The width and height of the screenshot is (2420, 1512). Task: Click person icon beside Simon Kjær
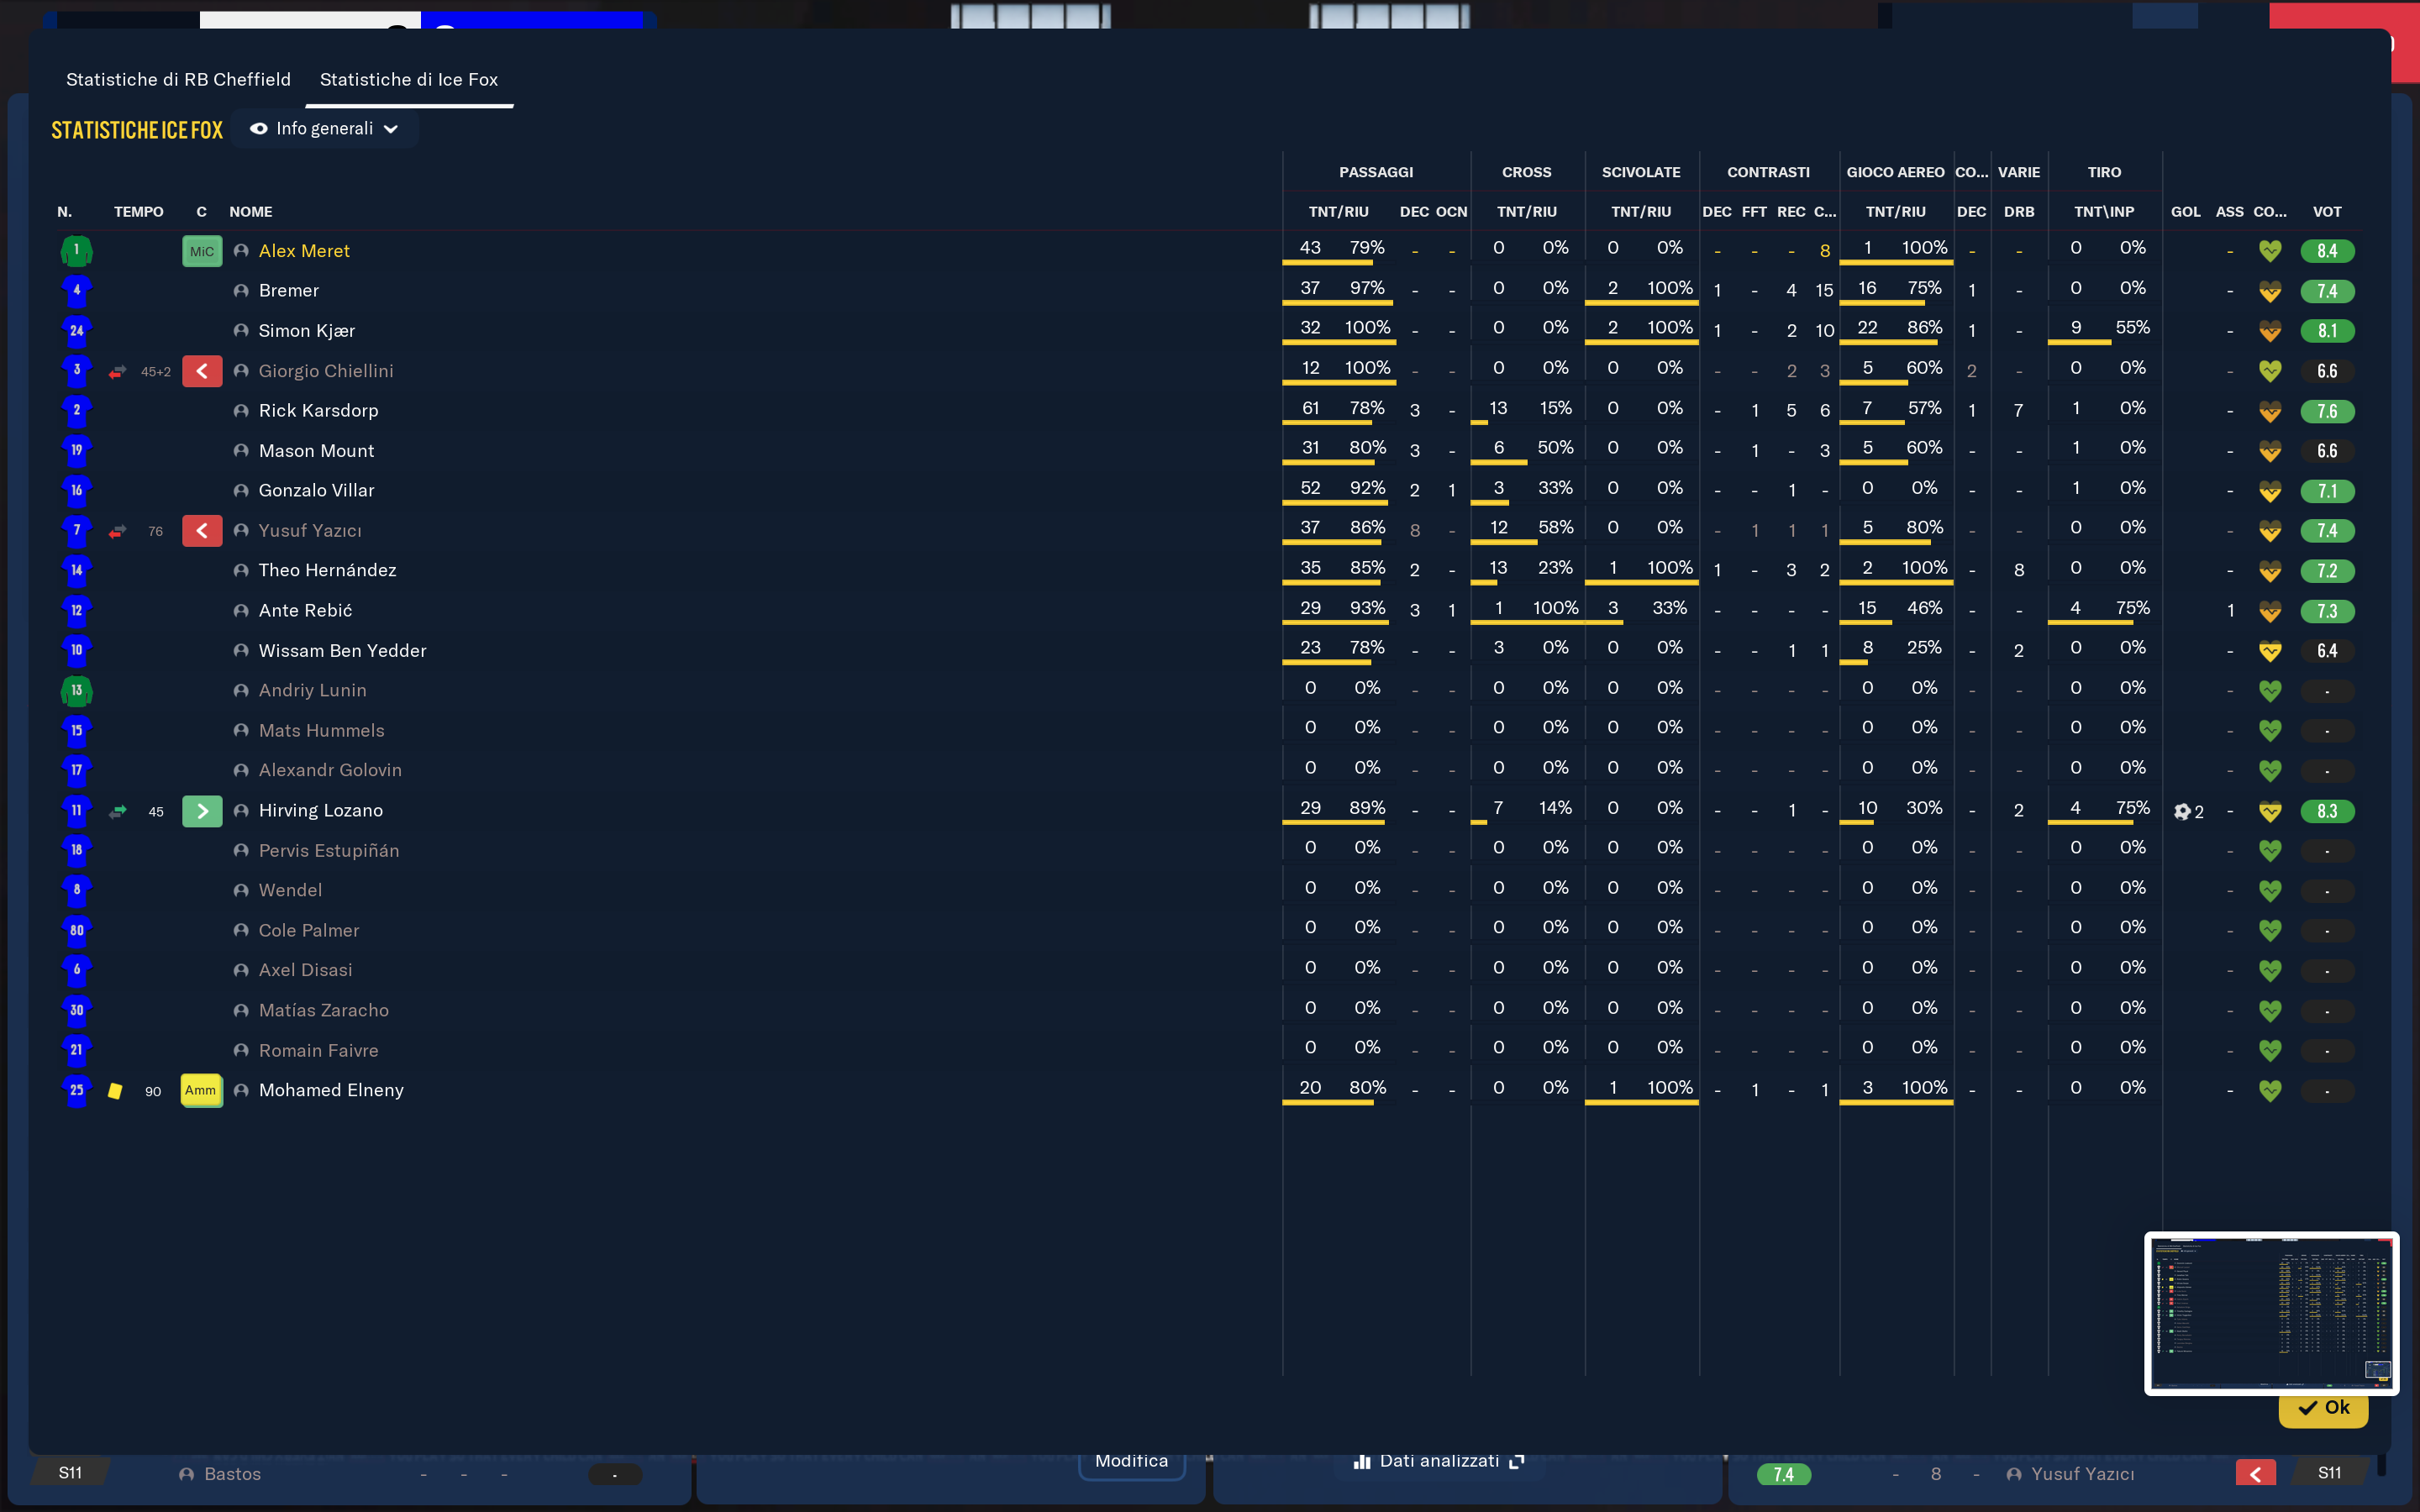coord(241,331)
